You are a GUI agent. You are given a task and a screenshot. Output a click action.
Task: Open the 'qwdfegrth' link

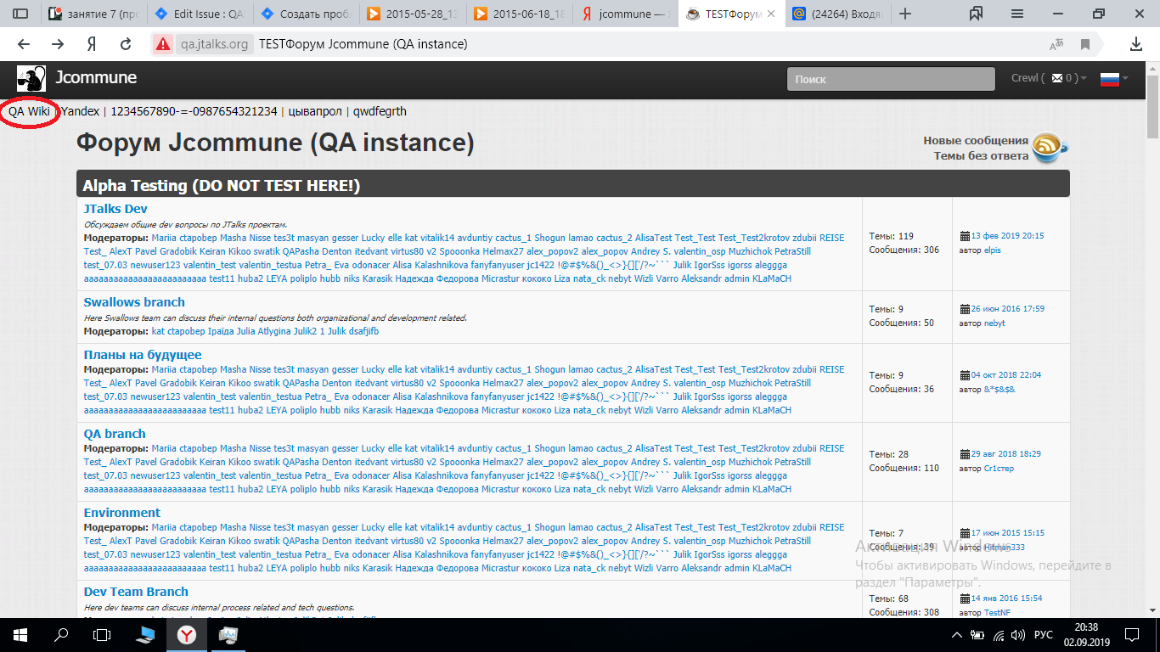coord(380,111)
